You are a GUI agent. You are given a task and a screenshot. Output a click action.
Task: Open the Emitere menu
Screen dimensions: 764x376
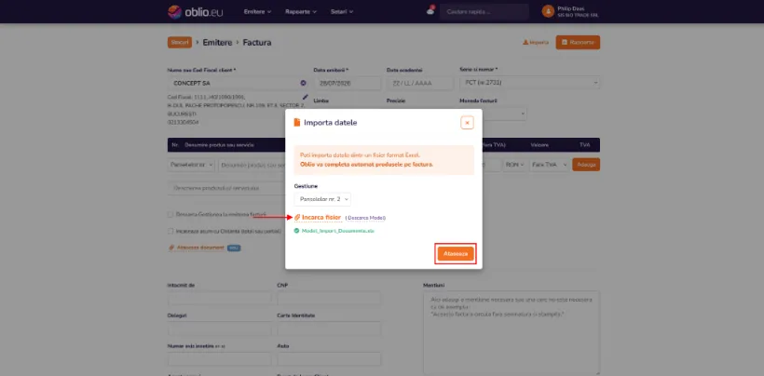(257, 12)
